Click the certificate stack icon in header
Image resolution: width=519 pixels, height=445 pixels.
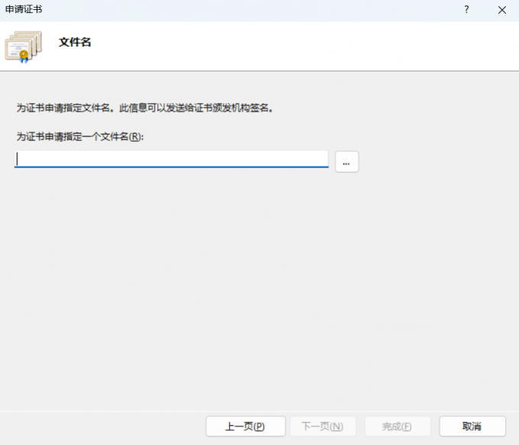coord(24,47)
